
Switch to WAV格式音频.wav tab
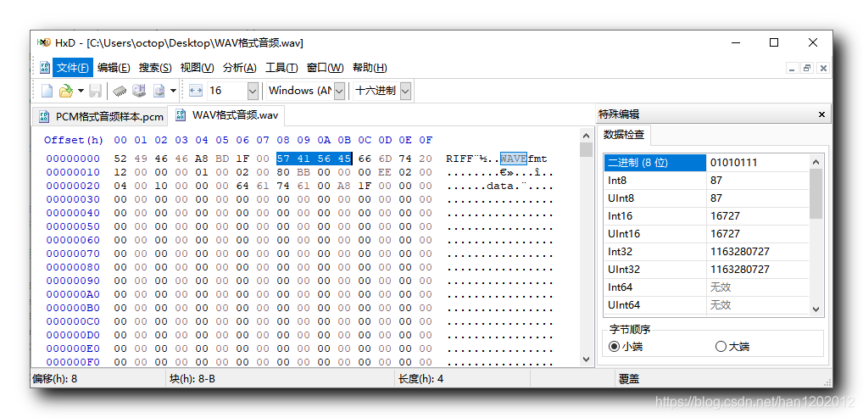tap(226, 115)
